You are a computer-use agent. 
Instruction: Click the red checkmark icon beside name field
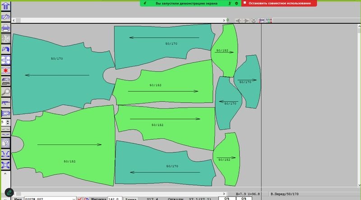click(x=79, y=198)
